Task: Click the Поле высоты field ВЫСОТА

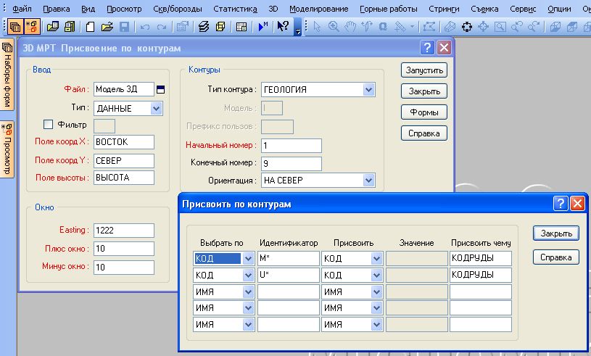Action: coord(124,178)
